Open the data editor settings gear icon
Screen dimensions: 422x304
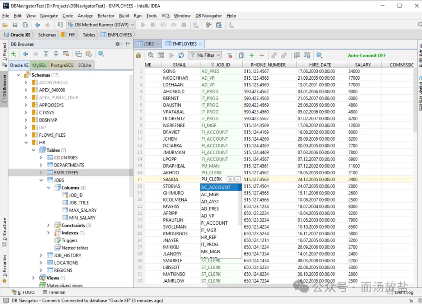pyautogui.click(x=319, y=55)
